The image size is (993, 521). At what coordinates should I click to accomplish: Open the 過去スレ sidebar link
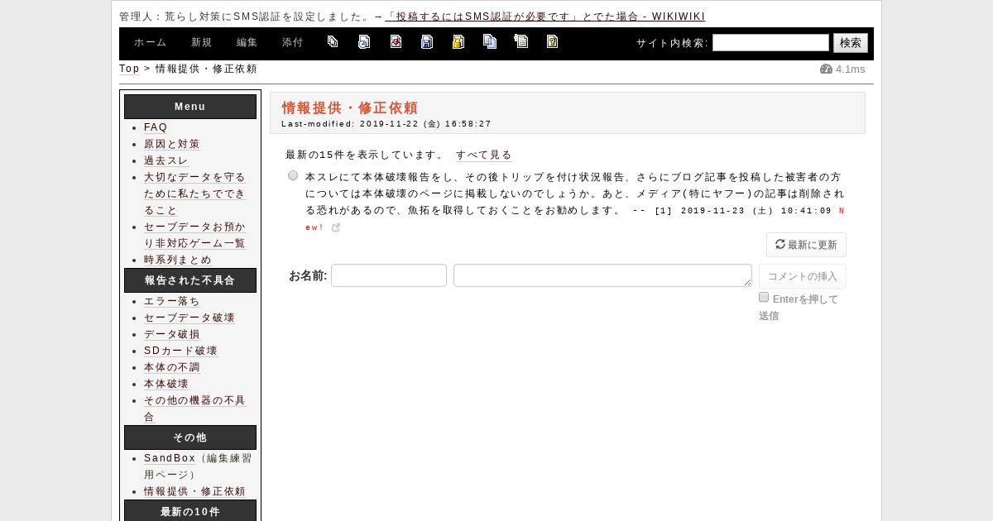point(166,160)
